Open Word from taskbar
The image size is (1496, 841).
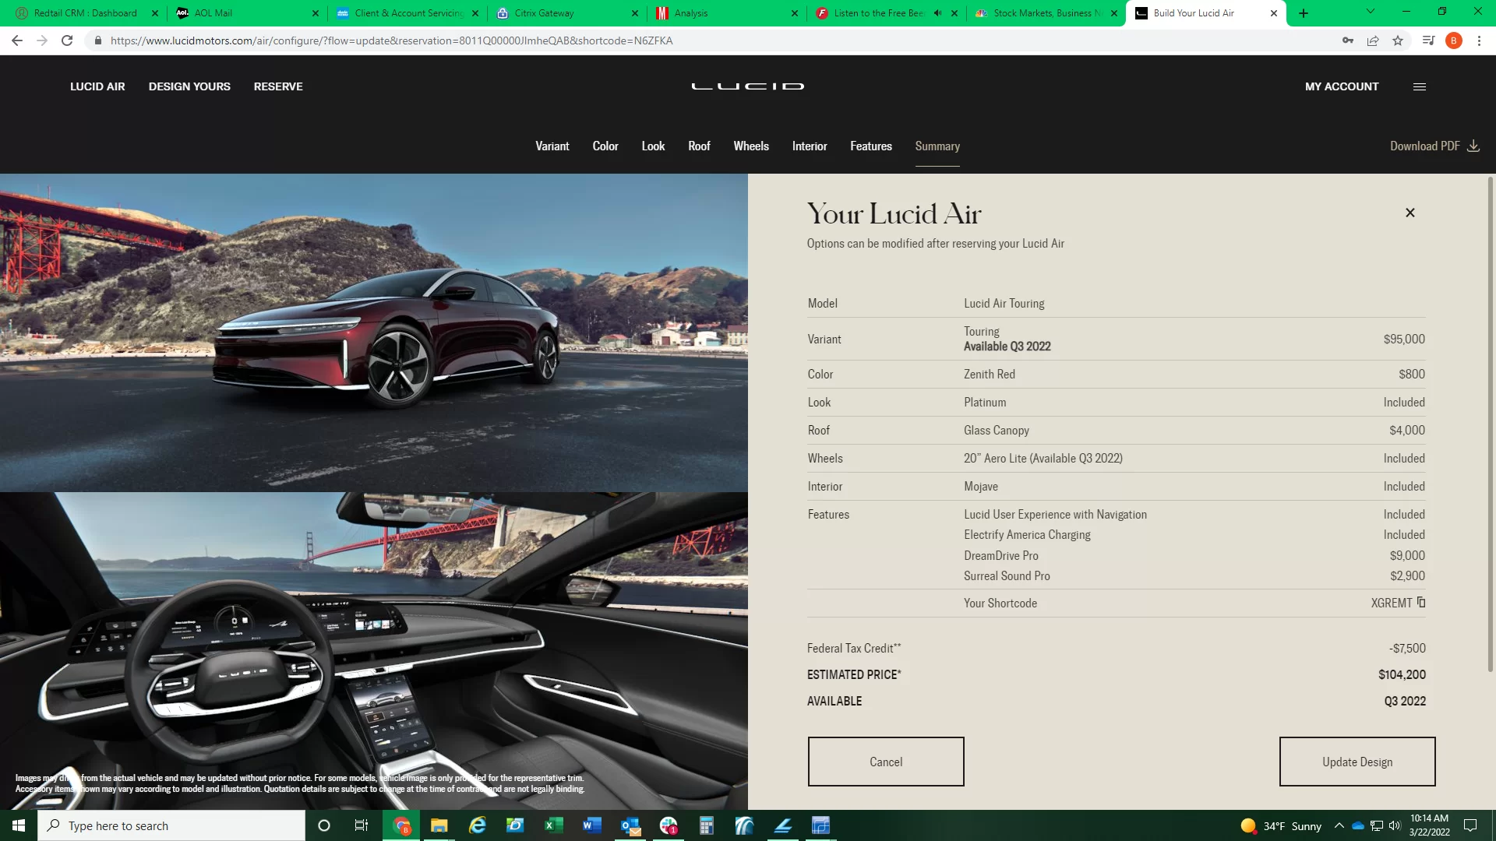592,825
